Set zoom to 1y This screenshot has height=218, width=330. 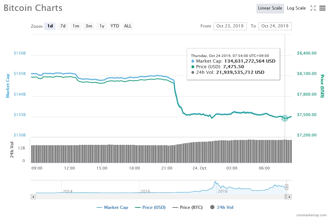[102, 26]
